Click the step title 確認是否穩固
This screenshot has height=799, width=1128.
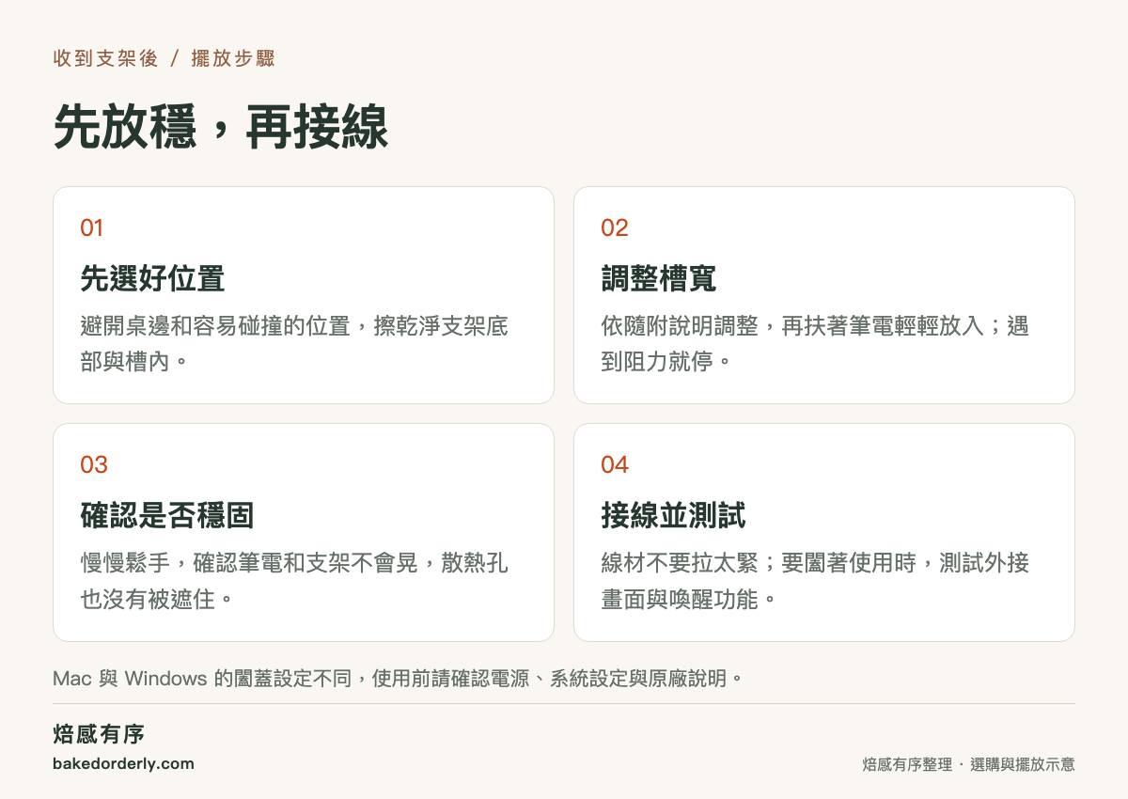[166, 515]
